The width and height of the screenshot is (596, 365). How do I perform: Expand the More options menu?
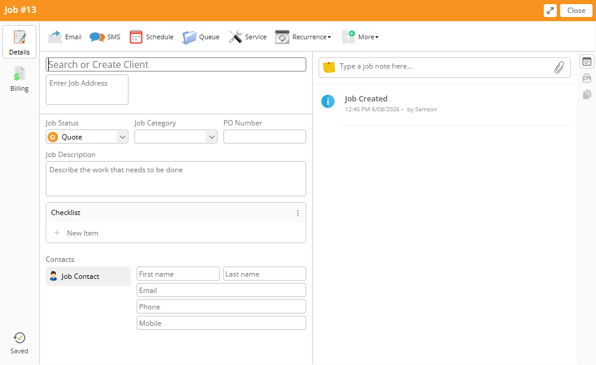[360, 37]
